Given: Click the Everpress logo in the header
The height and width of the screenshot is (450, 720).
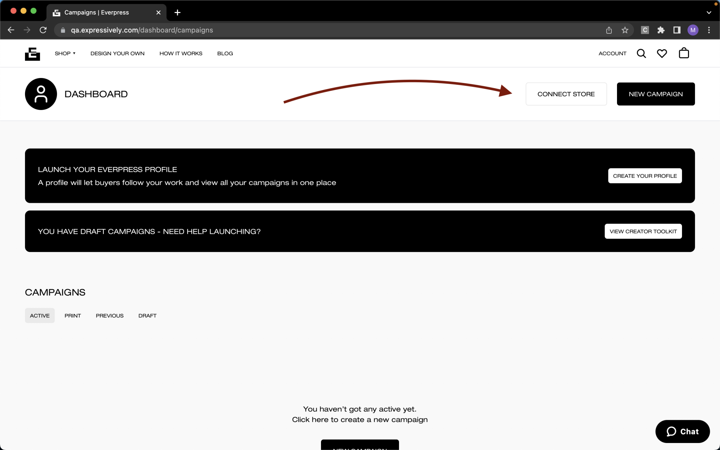Looking at the screenshot, I should tap(32, 53).
